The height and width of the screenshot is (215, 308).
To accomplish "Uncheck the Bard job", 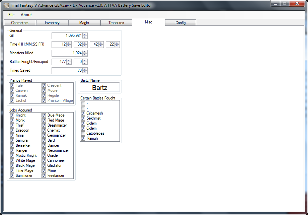I will (44, 141).
